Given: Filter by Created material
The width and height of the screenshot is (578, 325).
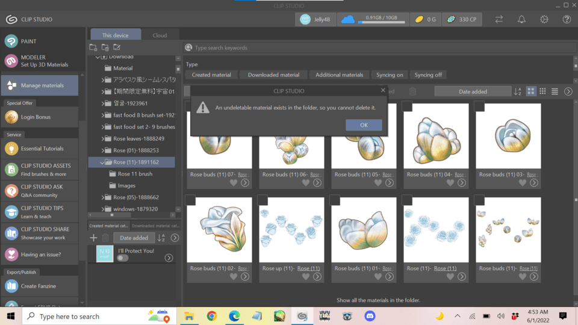Looking at the screenshot, I should click(x=211, y=75).
